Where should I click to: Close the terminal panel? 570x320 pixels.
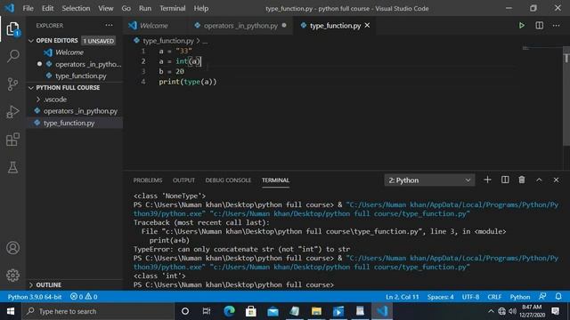point(556,180)
